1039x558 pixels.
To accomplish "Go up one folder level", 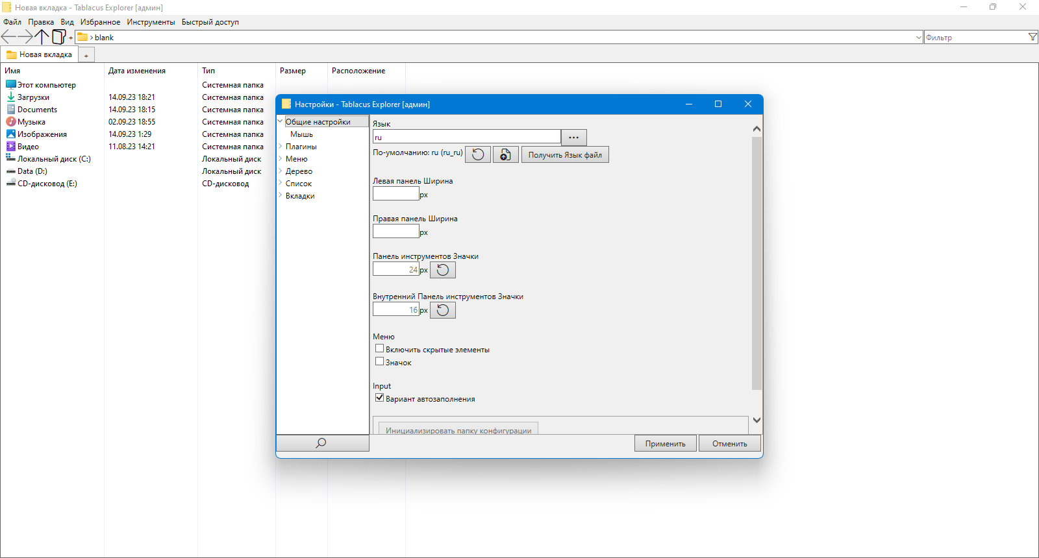I will coord(42,37).
